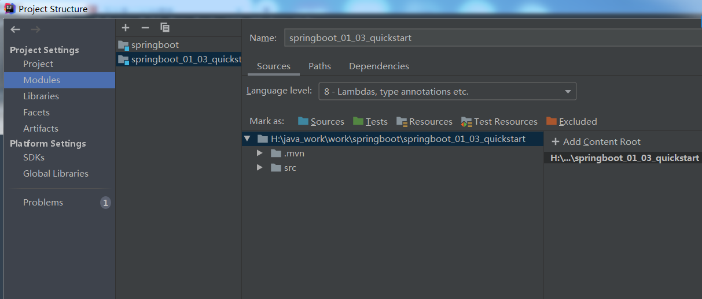Open the Language level dropdown
The width and height of the screenshot is (702, 299).
click(x=447, y=91)
